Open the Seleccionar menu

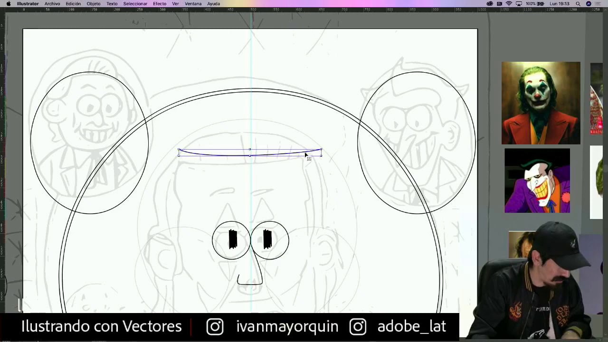135,3
